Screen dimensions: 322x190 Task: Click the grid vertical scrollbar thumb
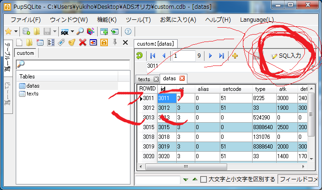pos(311,114)
